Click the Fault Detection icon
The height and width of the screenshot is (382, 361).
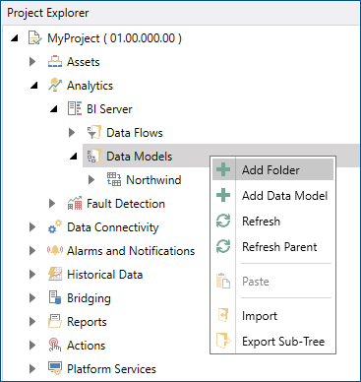click(75, 204)
